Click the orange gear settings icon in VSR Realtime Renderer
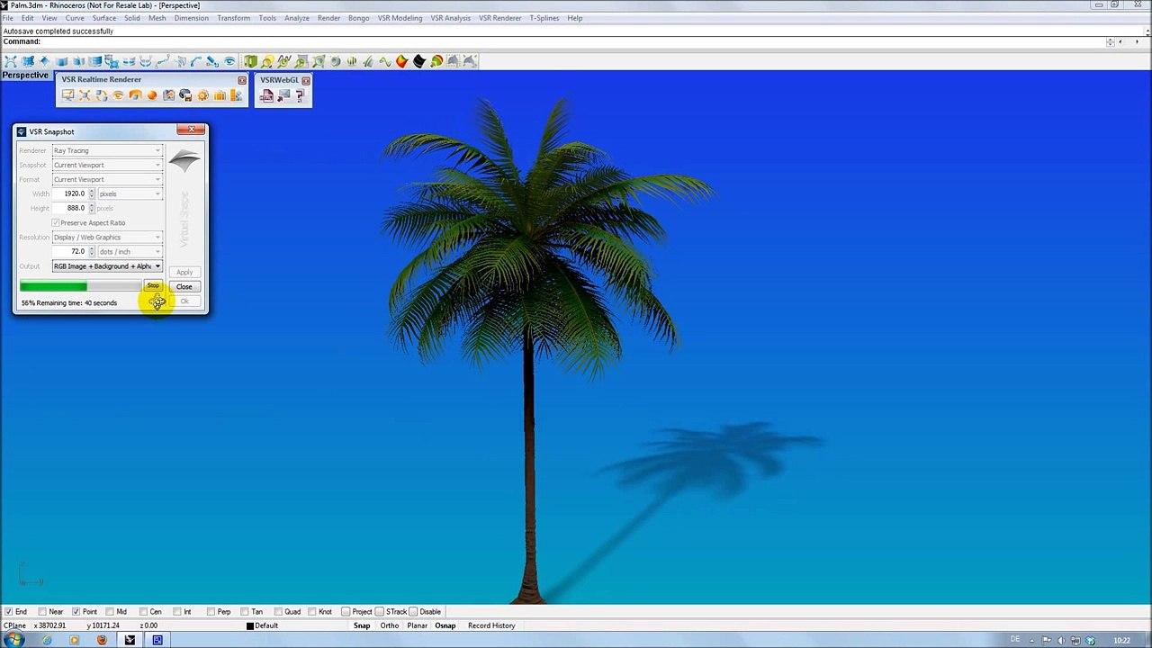 click(202, 95)
